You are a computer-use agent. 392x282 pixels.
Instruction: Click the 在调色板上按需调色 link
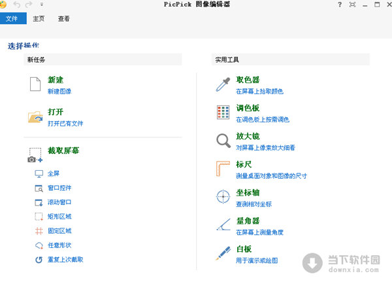coord(263,120)
